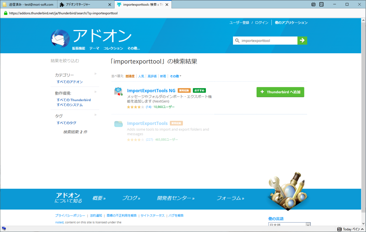This screenshot has height=232, width=366.
Task: Click Thunderbird へ追加 button
Action: click(x=280, y=92)
